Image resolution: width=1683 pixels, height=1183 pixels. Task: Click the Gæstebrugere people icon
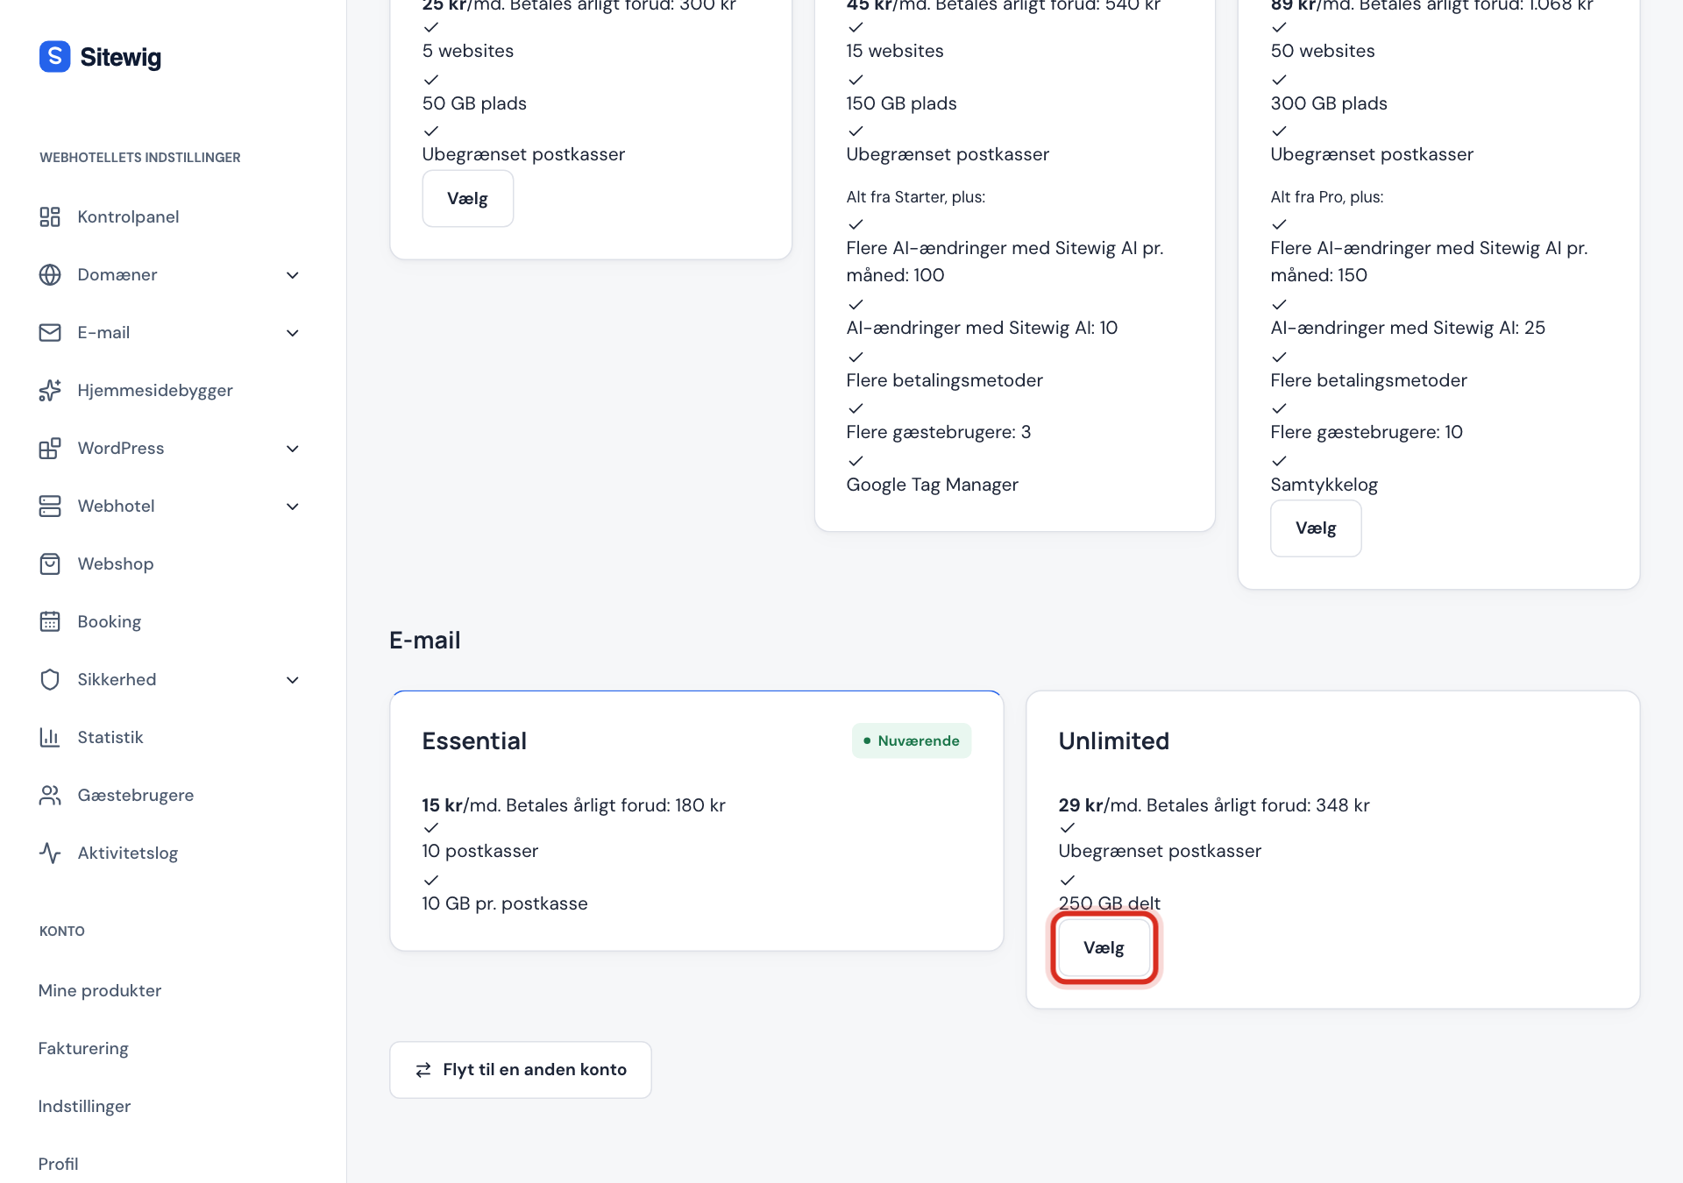50,796
